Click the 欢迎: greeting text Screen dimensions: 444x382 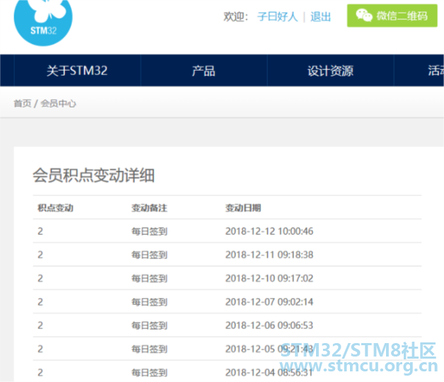tap(235, 16)
